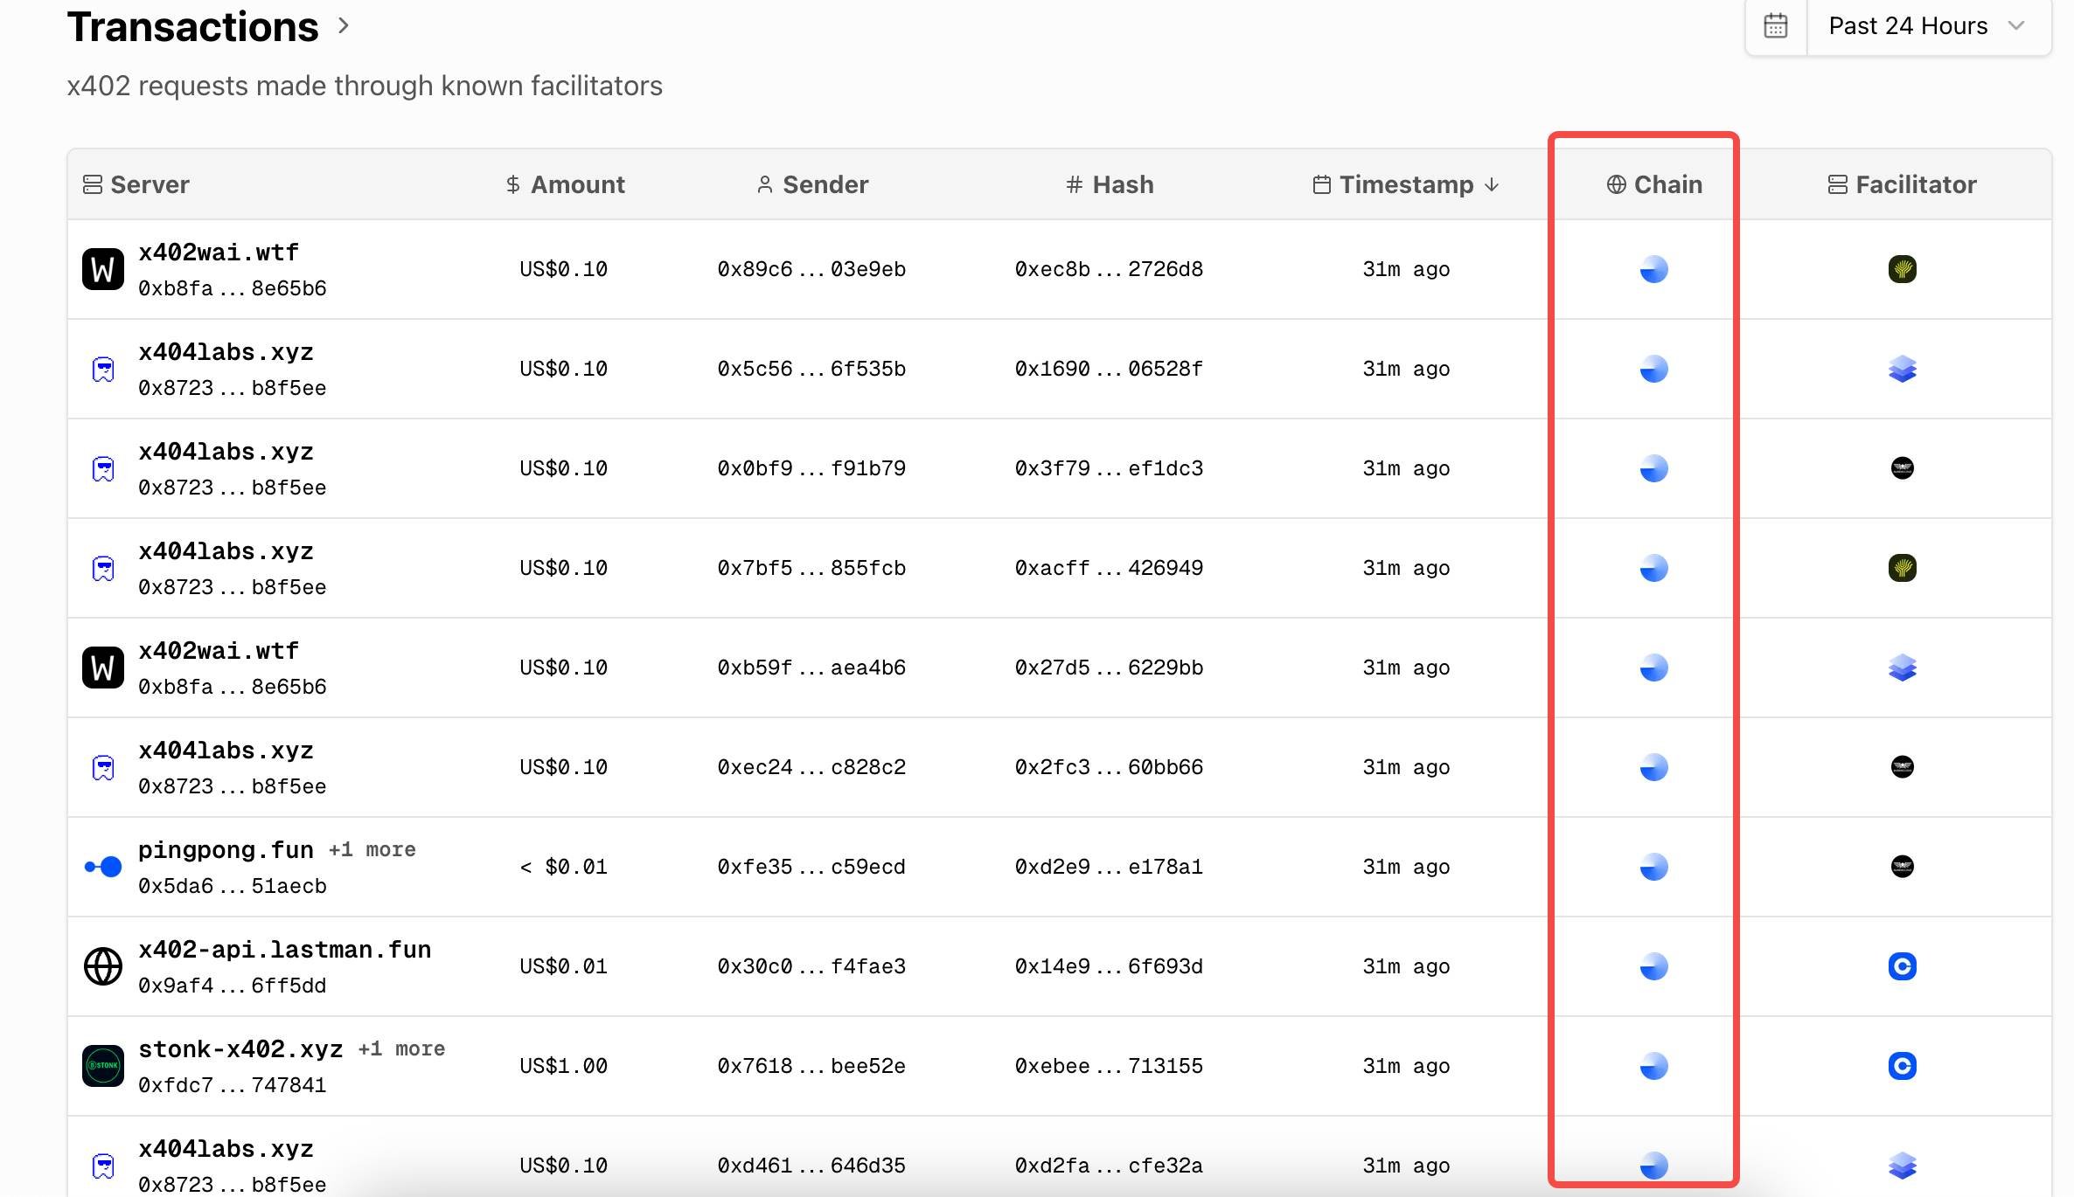The image size is (2074, 1197).
Task: Click the W logo in first x402wai.wtf row
Action: (x=103, y=269)
